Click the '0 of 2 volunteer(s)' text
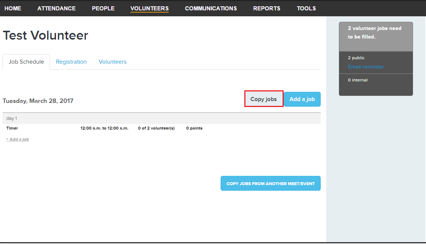This screenshot has height=244, width=426. pyautogui.click(x=156, y=128)
